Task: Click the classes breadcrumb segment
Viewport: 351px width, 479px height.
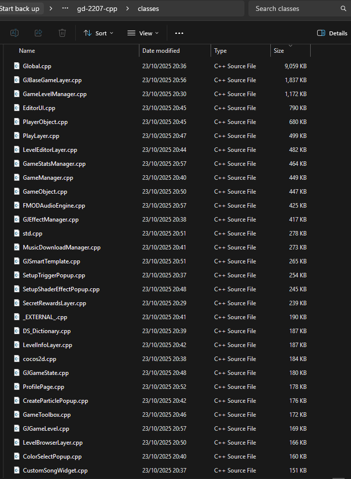Action: pos(148,8)
